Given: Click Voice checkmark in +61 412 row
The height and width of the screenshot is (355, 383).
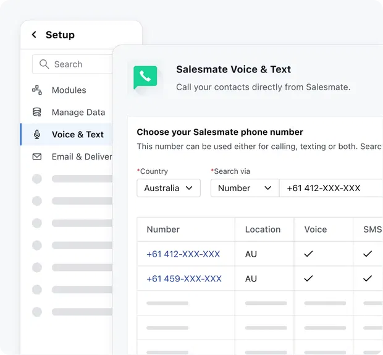Looking at the screenshot, I should point(308,254).
